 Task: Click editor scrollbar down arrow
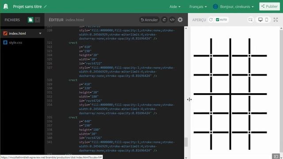(x=186, y=157)
